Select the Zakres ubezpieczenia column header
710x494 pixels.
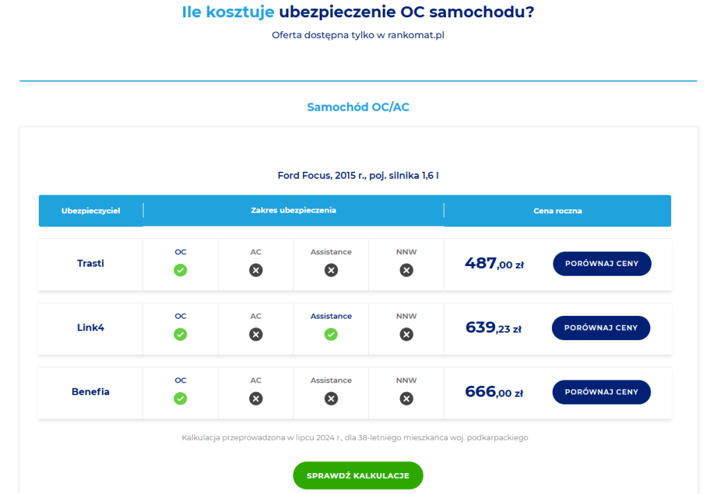(293, 210)
